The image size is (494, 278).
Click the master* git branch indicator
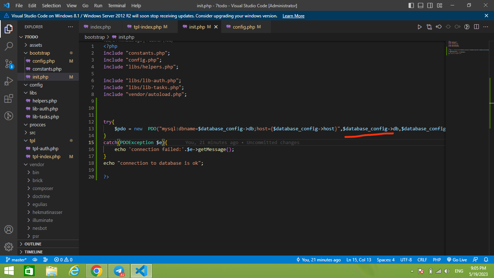pos(16,260)
